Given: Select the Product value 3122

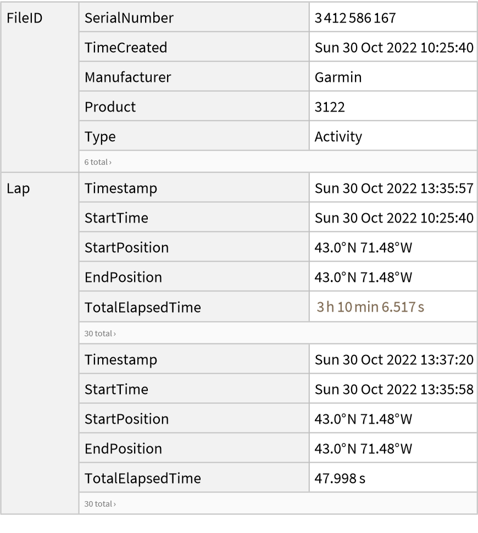Looking at the screenshot, I should (x=330, y=107).
